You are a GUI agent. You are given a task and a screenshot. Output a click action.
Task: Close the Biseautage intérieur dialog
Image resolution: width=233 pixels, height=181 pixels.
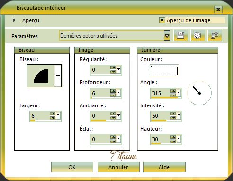(218, 10)
